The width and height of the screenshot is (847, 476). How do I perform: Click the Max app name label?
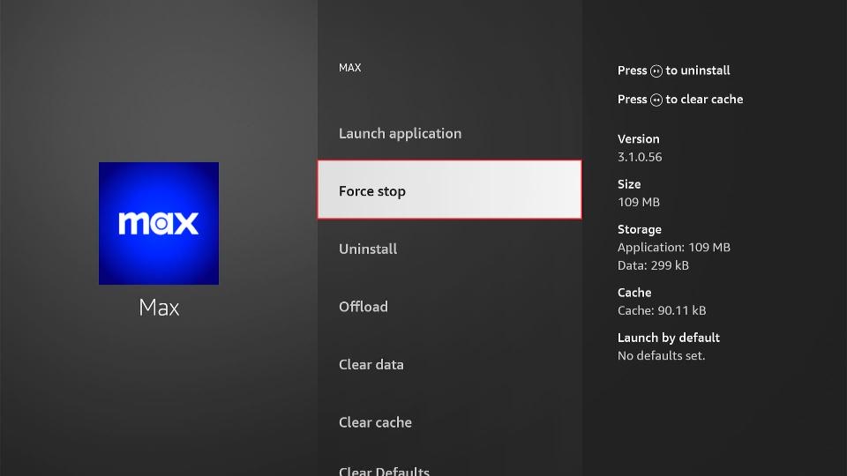(159, 308)
